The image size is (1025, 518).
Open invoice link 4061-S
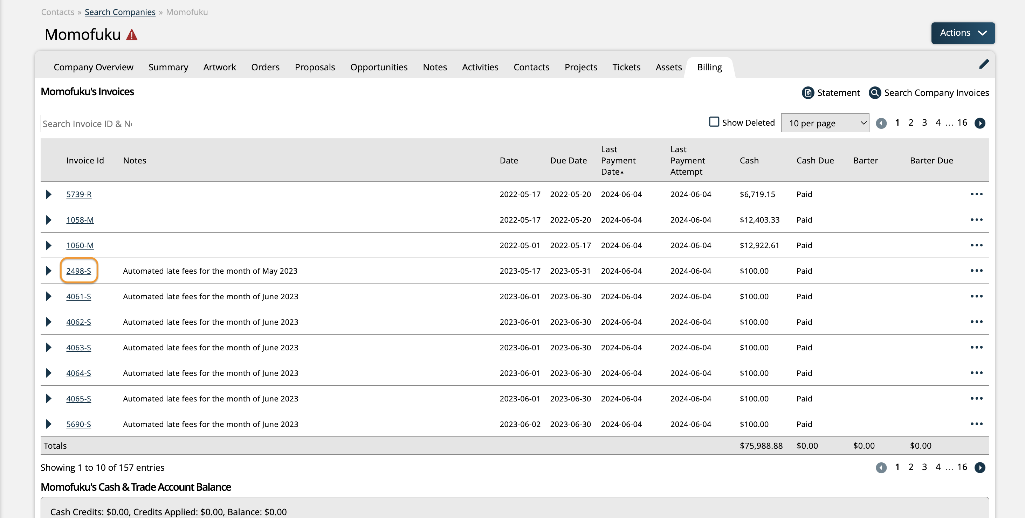click(x=78, y=296)
